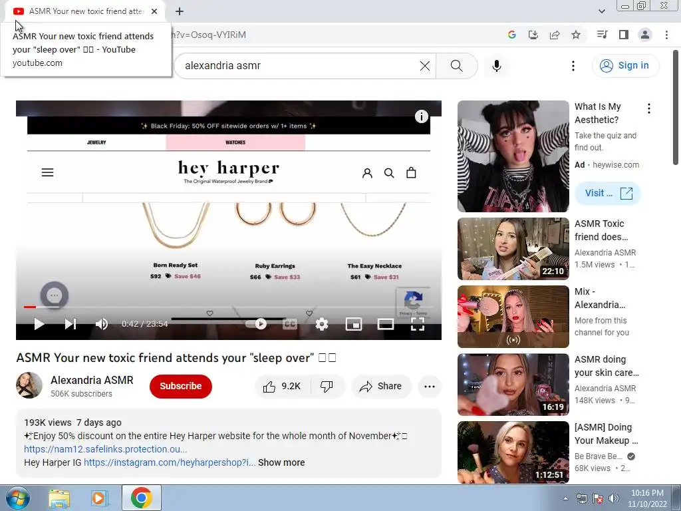Open the Windows Start menu
The image size is (681, 511).
click(17, 498)
